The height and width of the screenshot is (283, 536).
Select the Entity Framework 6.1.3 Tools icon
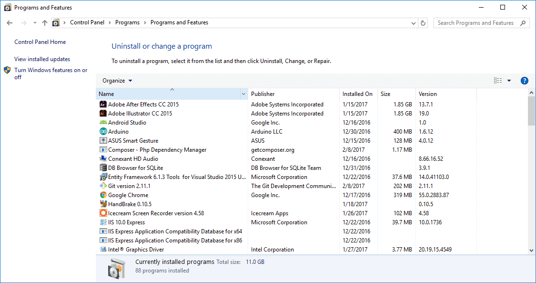(103, 177)
